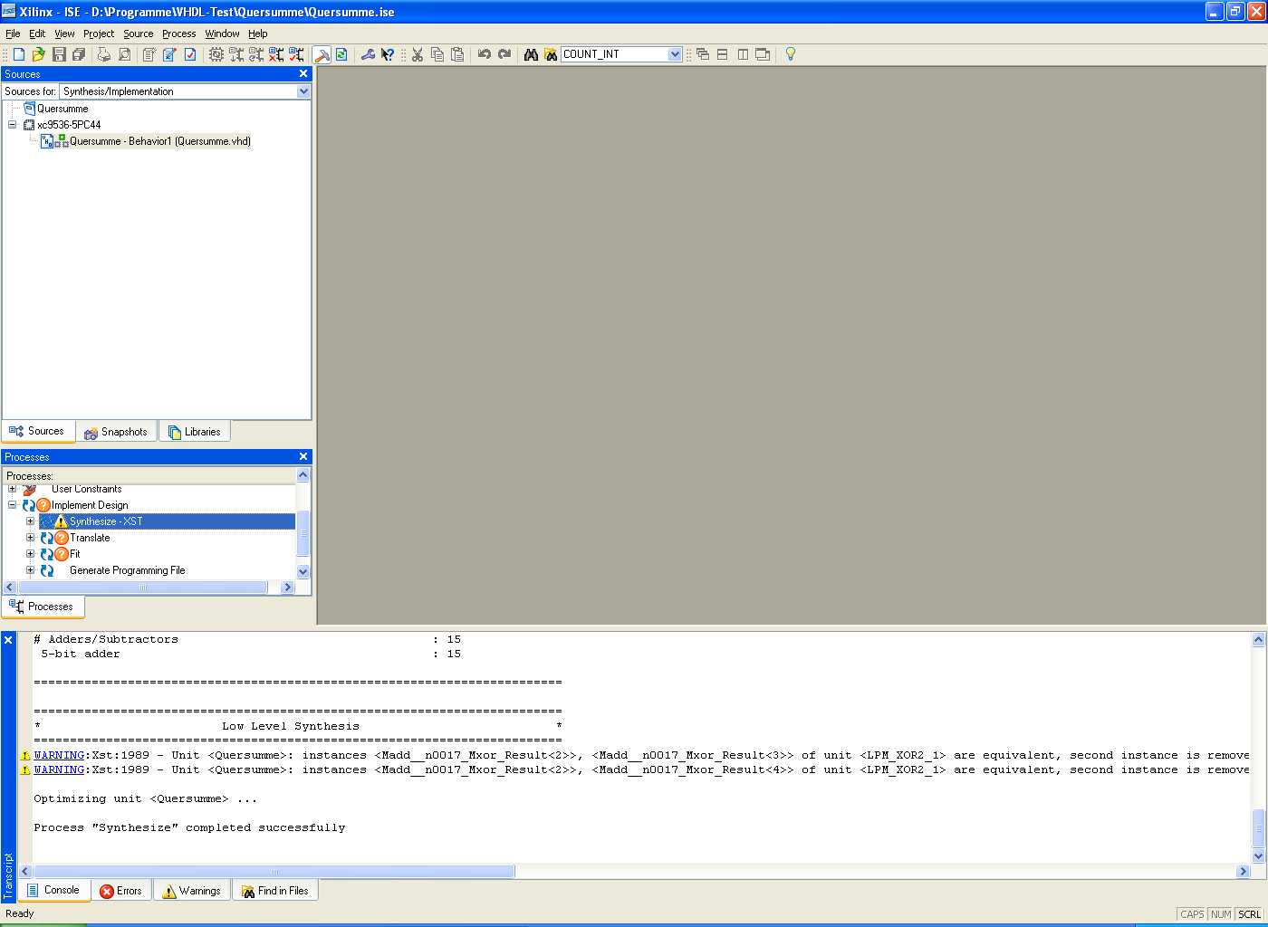Click the first WARNING link for Result<3>
This screenshot has height=927, width=1268.
coord(59,755)
